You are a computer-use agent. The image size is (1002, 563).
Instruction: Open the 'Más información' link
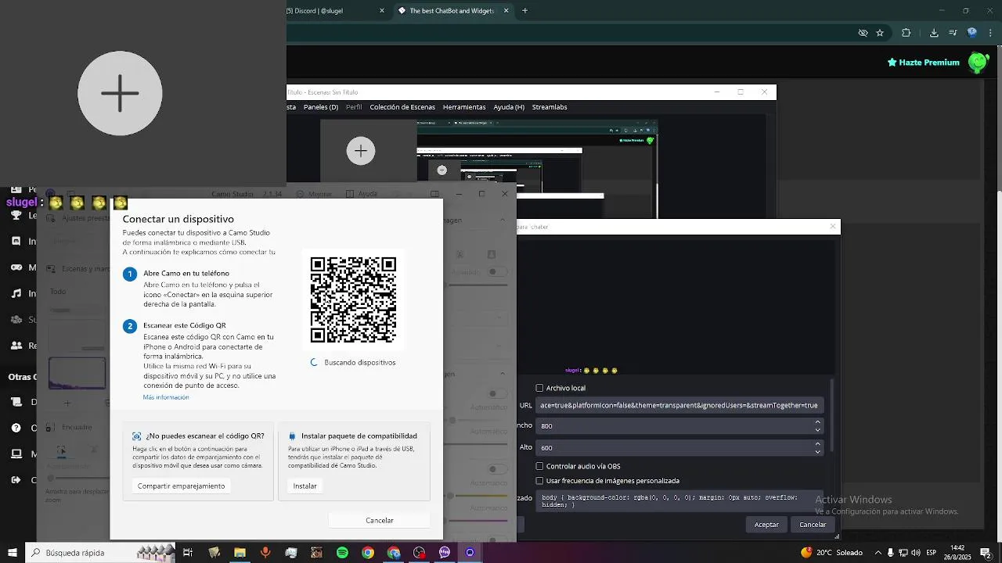point(166,397)
